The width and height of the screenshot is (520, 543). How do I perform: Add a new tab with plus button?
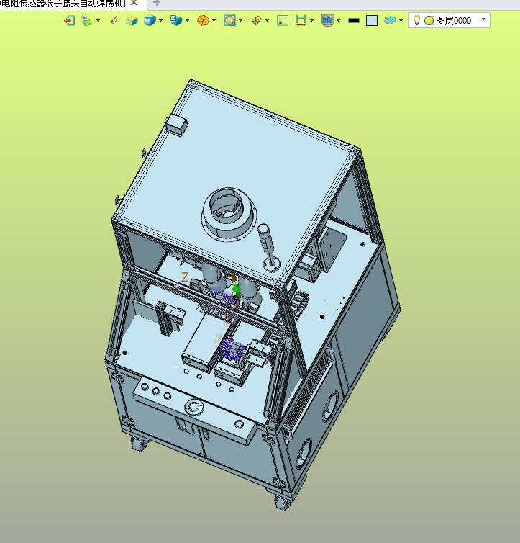tap(156, 3)
